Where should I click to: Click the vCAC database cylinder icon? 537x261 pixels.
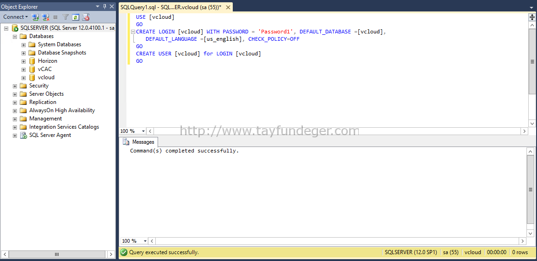[32, 69]
